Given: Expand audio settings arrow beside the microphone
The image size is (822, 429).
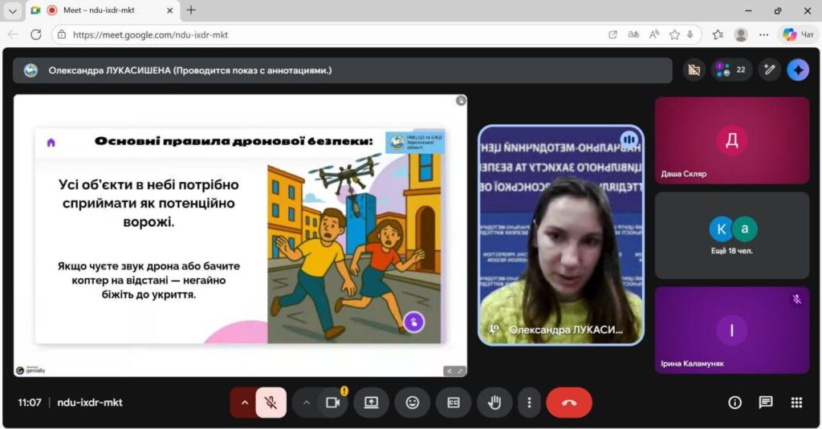Looking at the screenshot, I should pos(244,403).
